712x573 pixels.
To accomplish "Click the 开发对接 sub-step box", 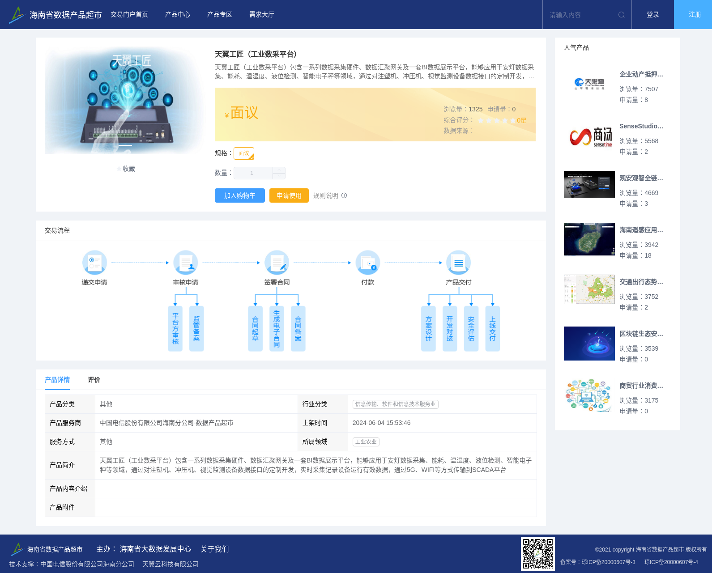I will [x=450, y=328].
